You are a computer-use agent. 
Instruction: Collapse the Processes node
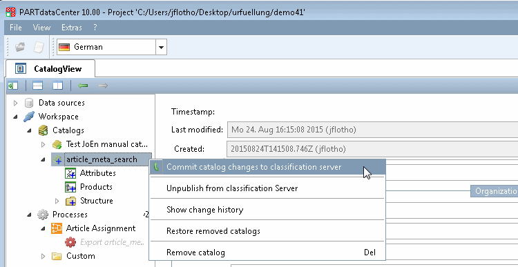coord(29,215)
